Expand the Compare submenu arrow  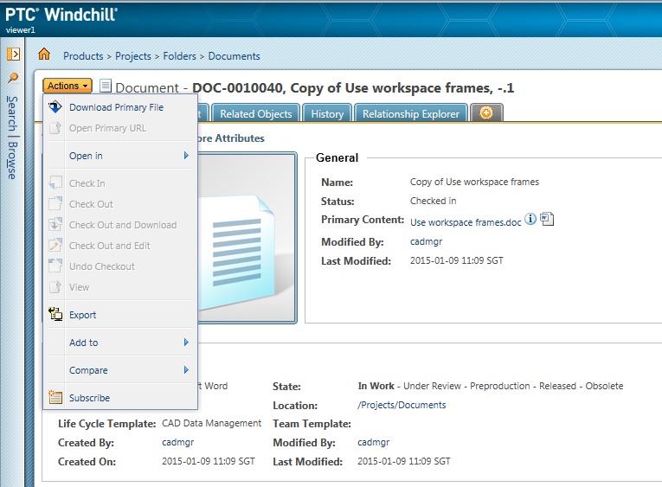[x=186, y=370]
